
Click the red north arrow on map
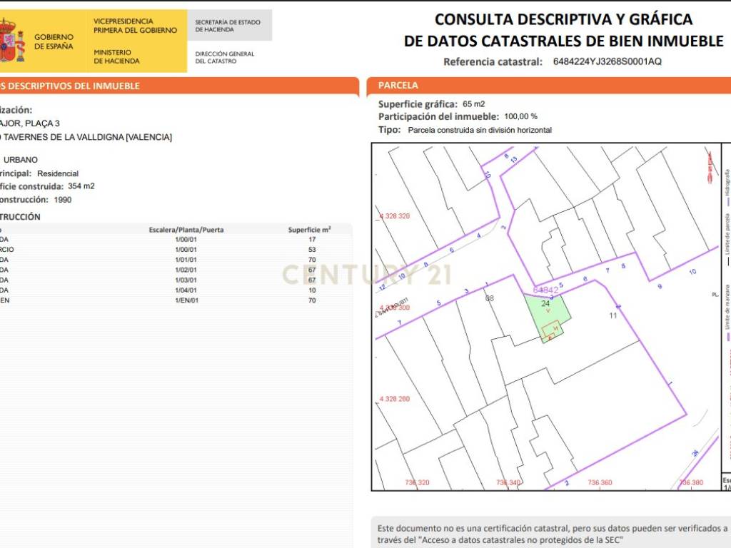710,166
